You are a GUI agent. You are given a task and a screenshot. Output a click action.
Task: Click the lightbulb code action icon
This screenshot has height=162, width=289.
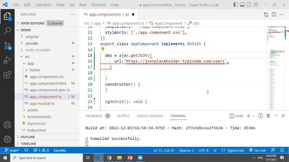pyautogui.click(x=103, y=49)
